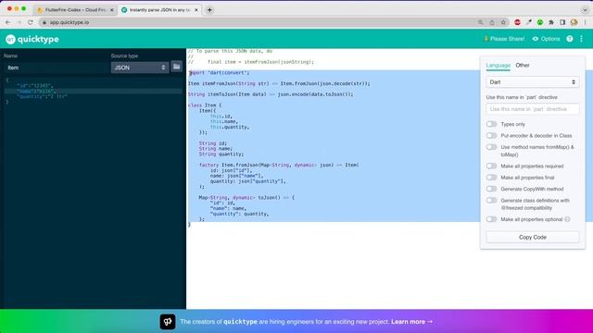593x333 pixels.
Task: Enable Make all properties final
Action: [491, 177]
